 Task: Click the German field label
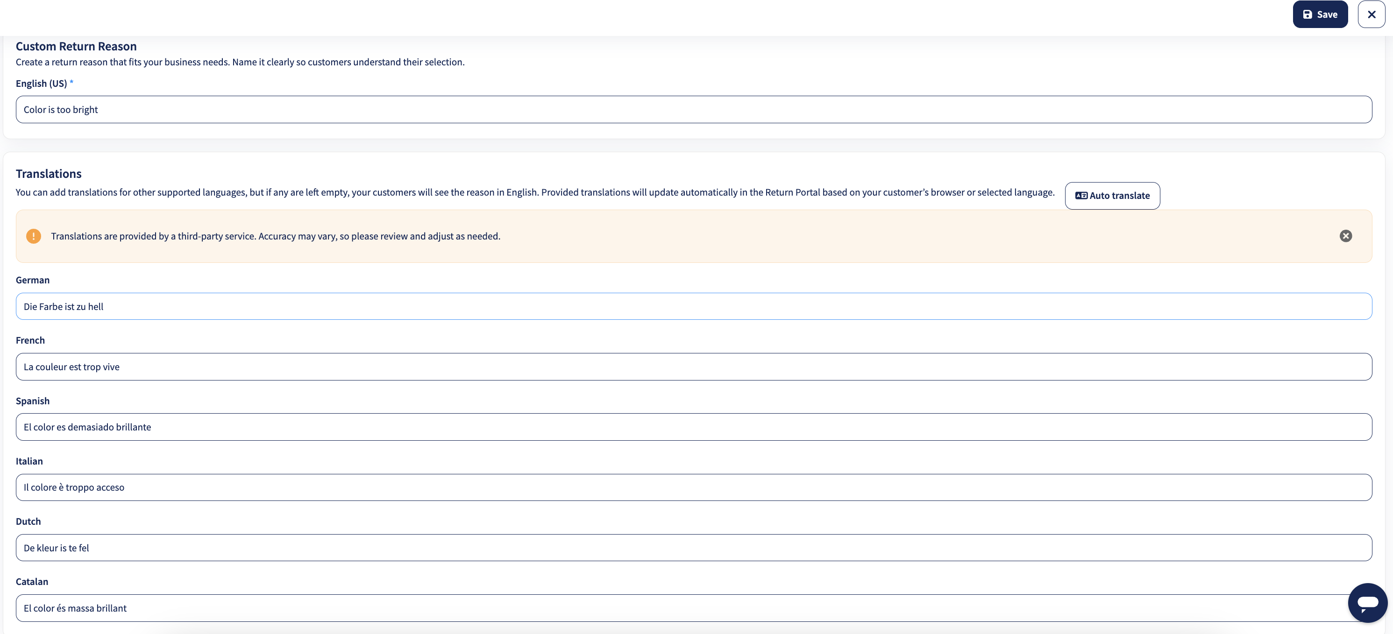(x=32, y=280)
